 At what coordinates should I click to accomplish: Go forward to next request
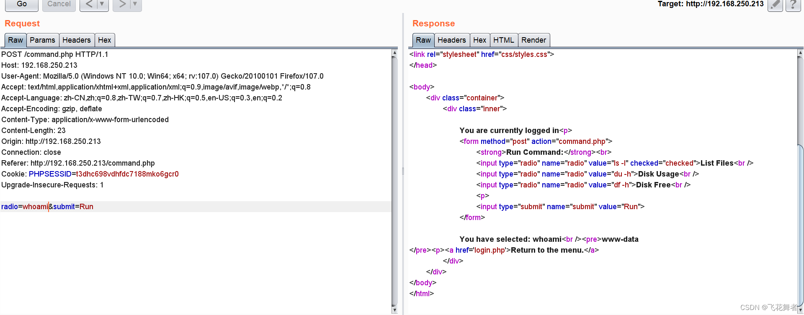pyautogui.click(x=122, y=4)
